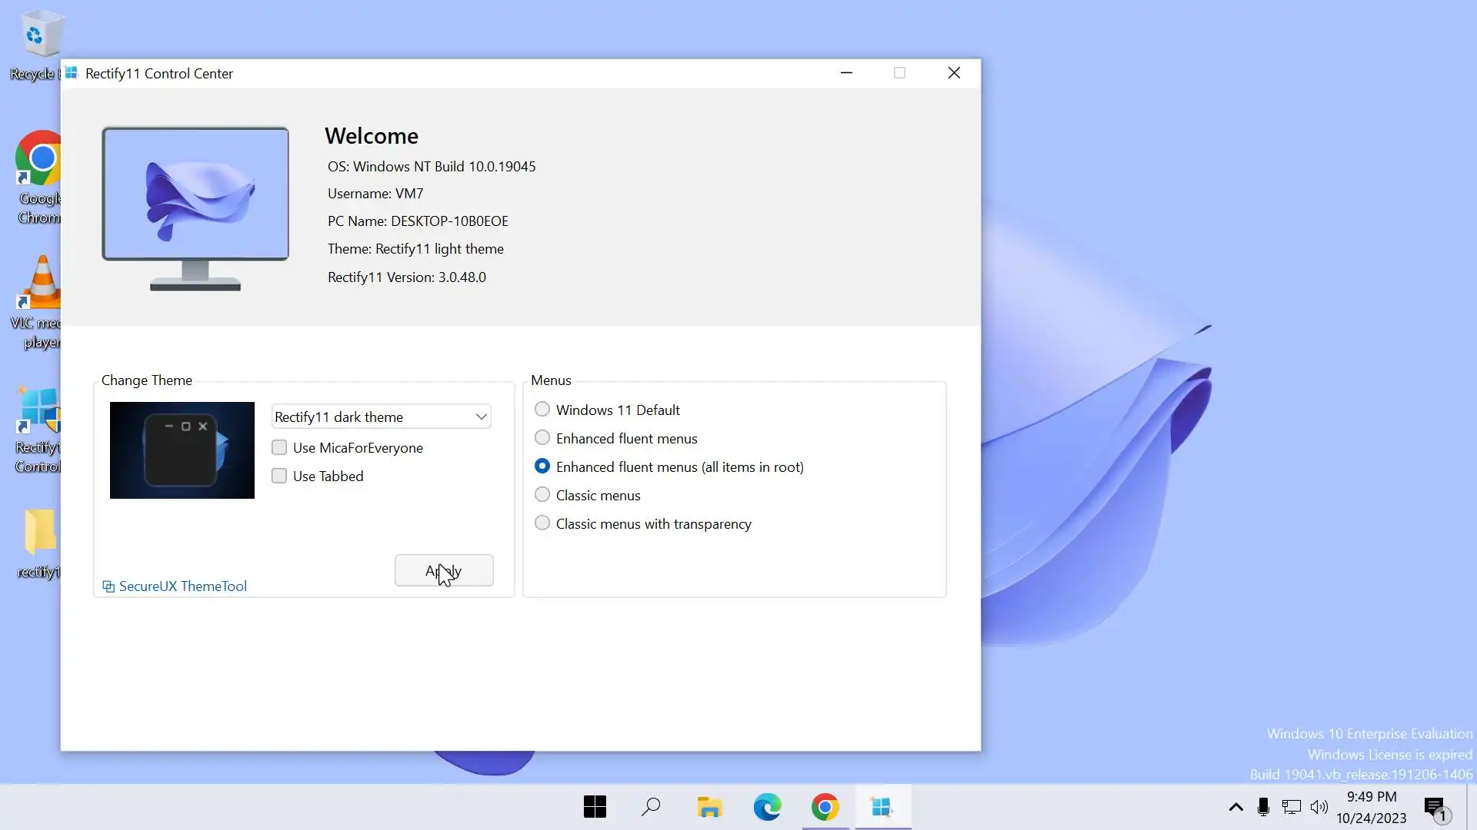Click the taskbar search magnifier icon
Viewport: 1477px width, 830px height.
point(651,807)
